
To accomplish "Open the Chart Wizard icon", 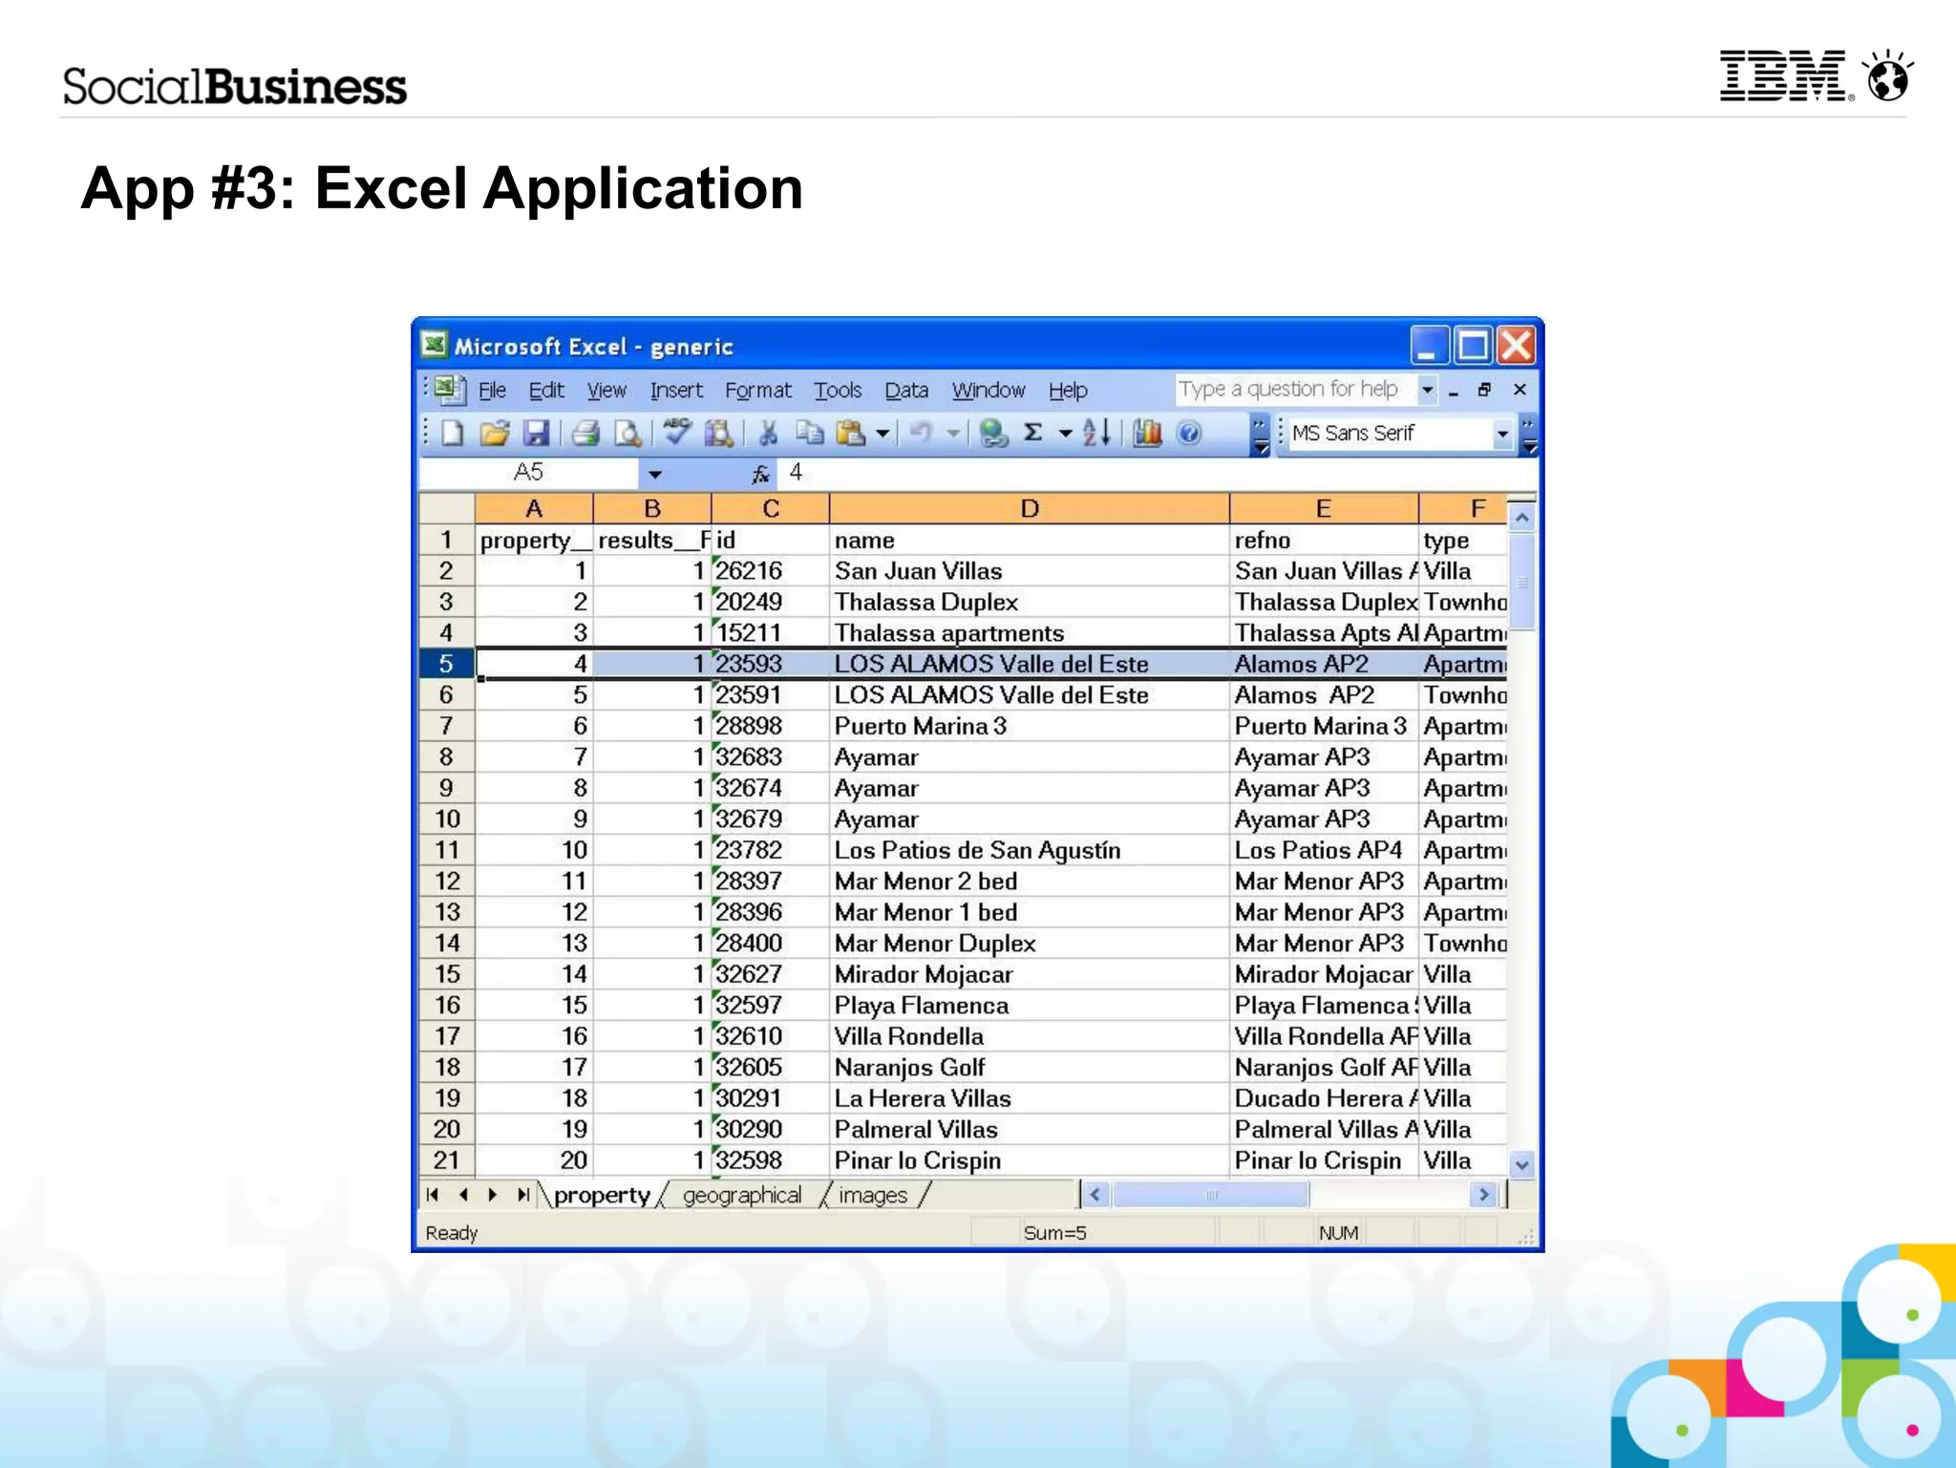I will [x=1147, y=434].
